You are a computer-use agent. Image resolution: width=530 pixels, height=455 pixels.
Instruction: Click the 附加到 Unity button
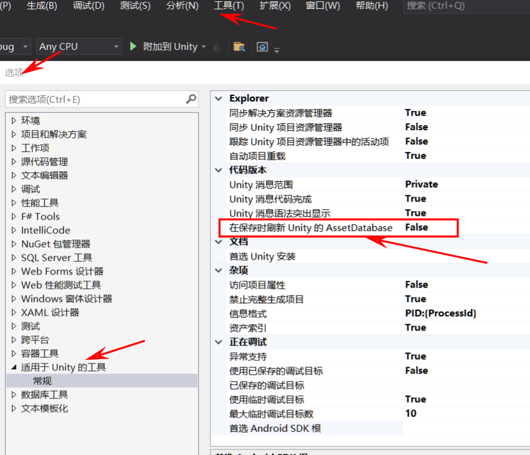(170, 46)
